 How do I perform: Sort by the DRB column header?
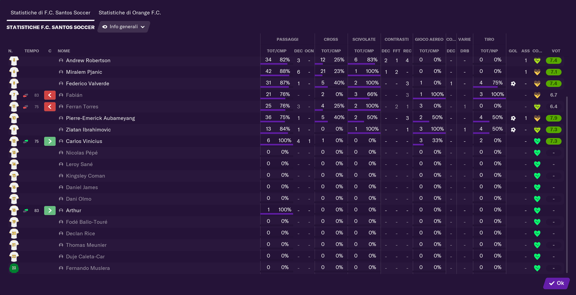(x=465, y=51)
